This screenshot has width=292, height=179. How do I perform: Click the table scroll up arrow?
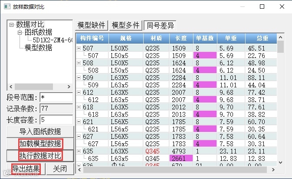pos(280,37)
